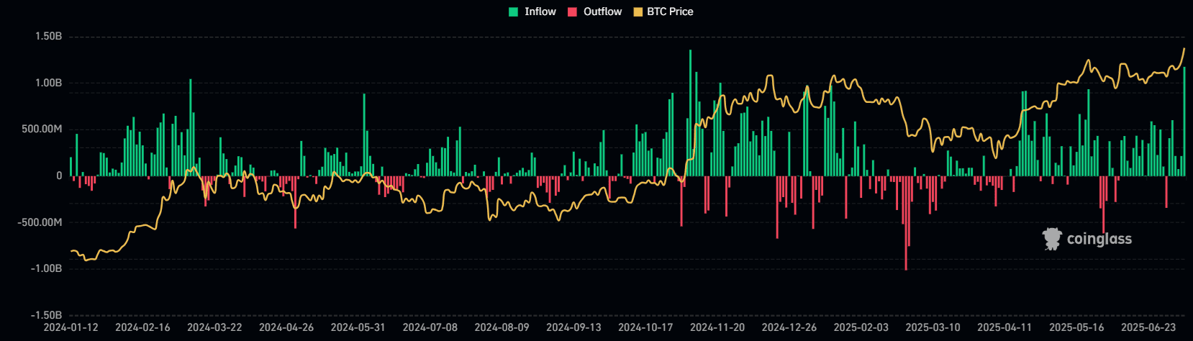Screen dimensions: 1193x341
Task: Click the green Inflow legend square
Action: (x=514, y=12)
